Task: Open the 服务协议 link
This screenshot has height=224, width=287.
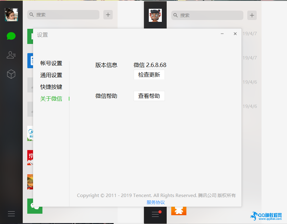Action: pos(156,202)
